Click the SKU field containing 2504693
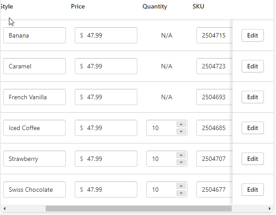Viewport: 276px width, 215px height. 215,97
